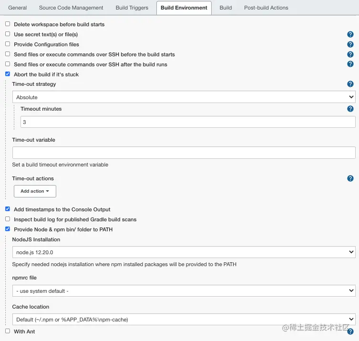Open Timeout minutes help icon
This screenshot has width=359, height=341.
pos(350,109)
